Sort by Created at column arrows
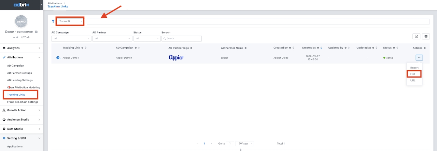 pyautogui.click(x=321, y=48)
